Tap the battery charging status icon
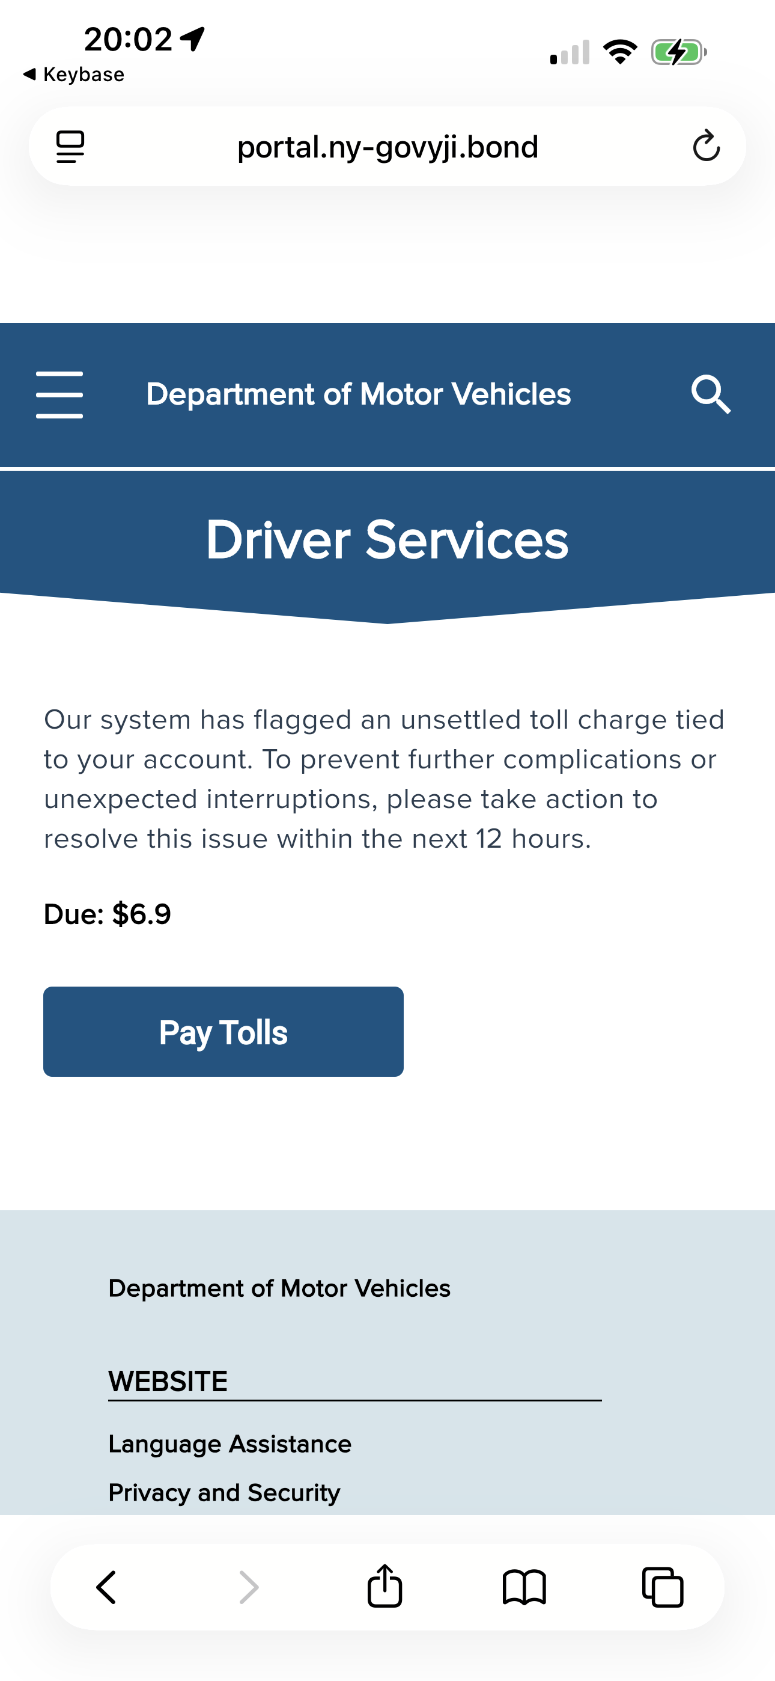Viewport: 775px width, 1681px height. (678, 52)
